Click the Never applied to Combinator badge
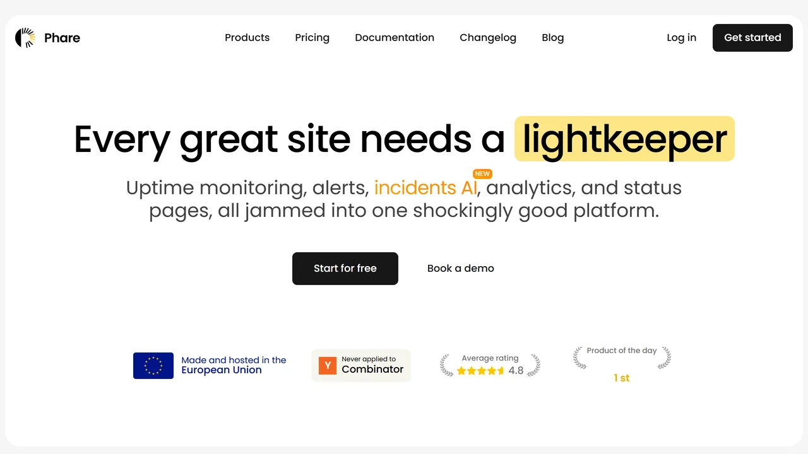808x454 pixels. click(x=361, y=366)
